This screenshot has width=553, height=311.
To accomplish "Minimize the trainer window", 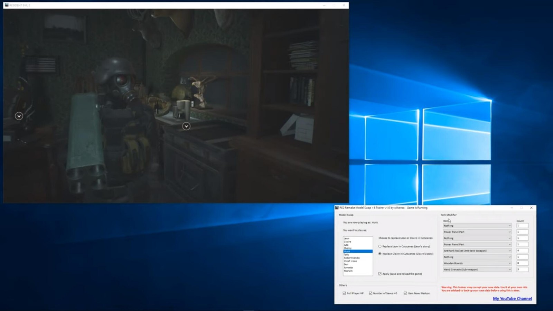I will pyautogui.click(x=512, y=208).
